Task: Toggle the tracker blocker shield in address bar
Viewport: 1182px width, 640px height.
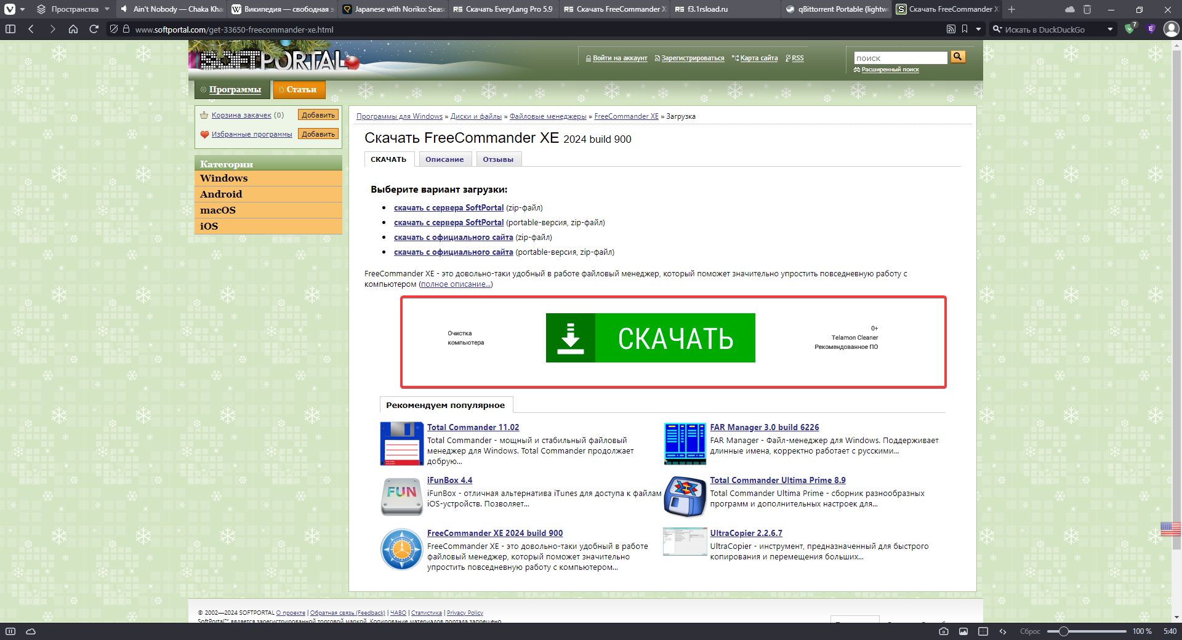Action: point(113,29)
